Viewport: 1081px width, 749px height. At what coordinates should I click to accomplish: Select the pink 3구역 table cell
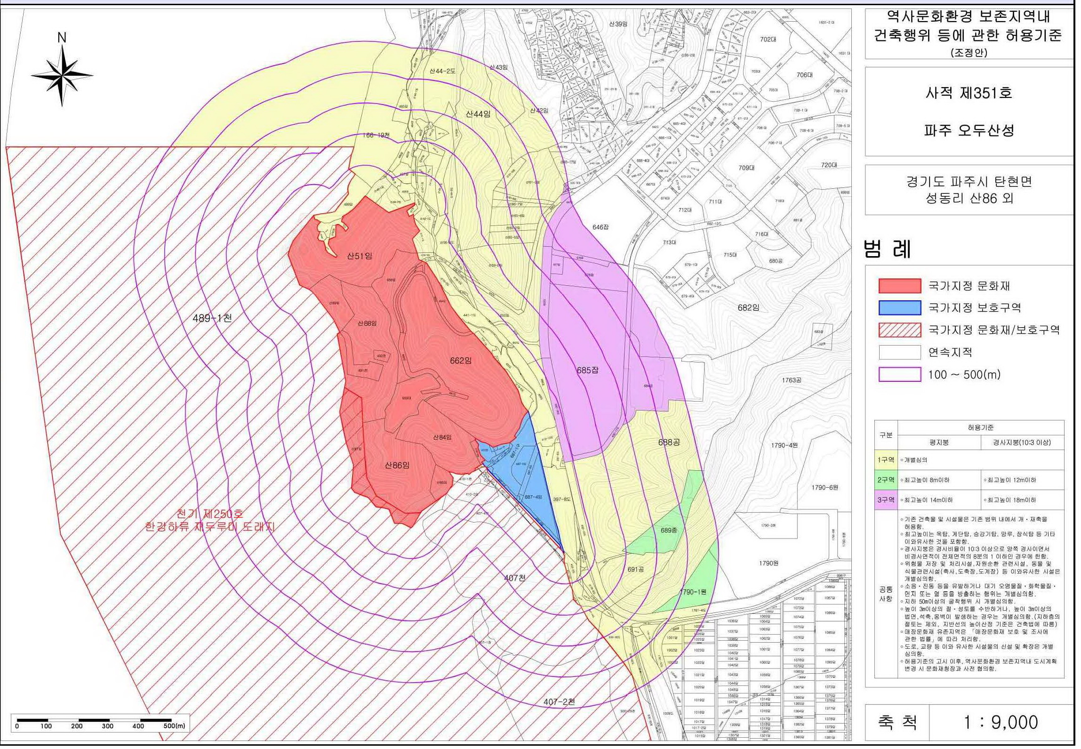coord(886,499)
